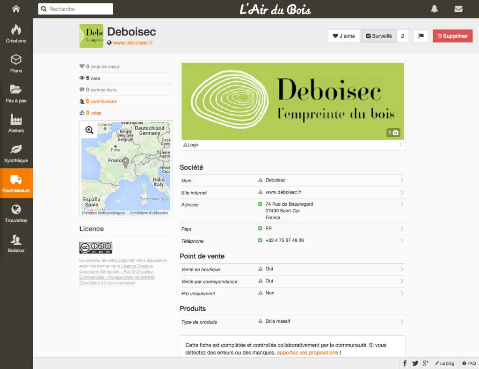Click validated checkmark on Téléphone row
The image size is (479, 369).
(260, 240)
